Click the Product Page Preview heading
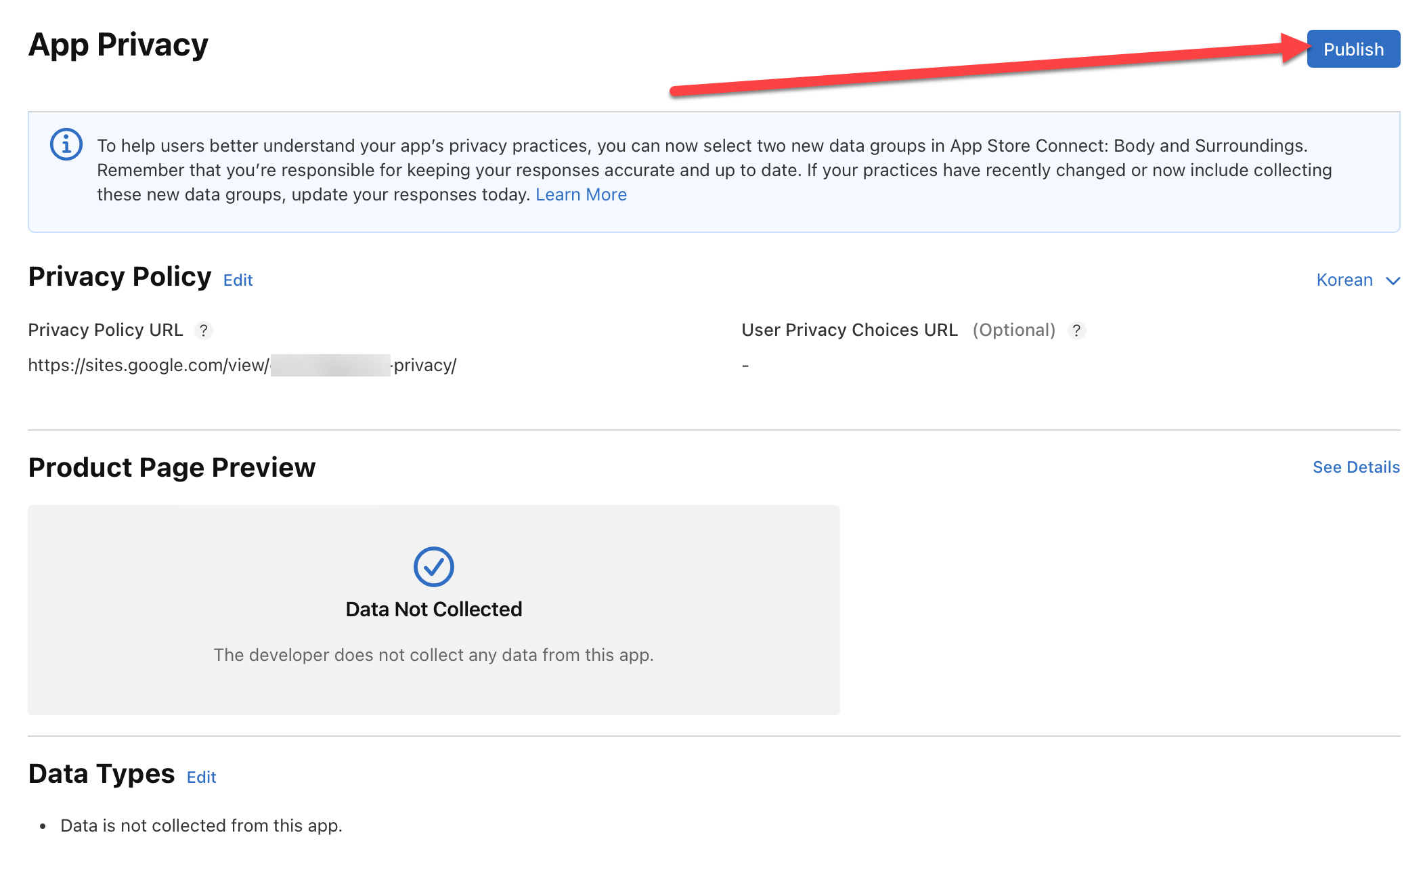Image resolution: width=1423 pixels, height=879 pixels. tap(172, 468)
